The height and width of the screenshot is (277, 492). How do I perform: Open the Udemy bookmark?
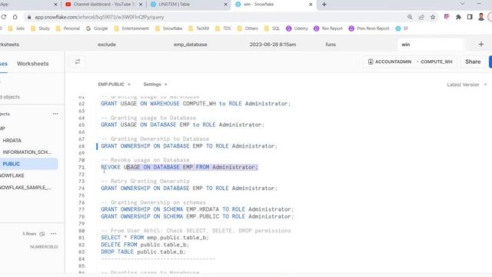click(298, 28)
